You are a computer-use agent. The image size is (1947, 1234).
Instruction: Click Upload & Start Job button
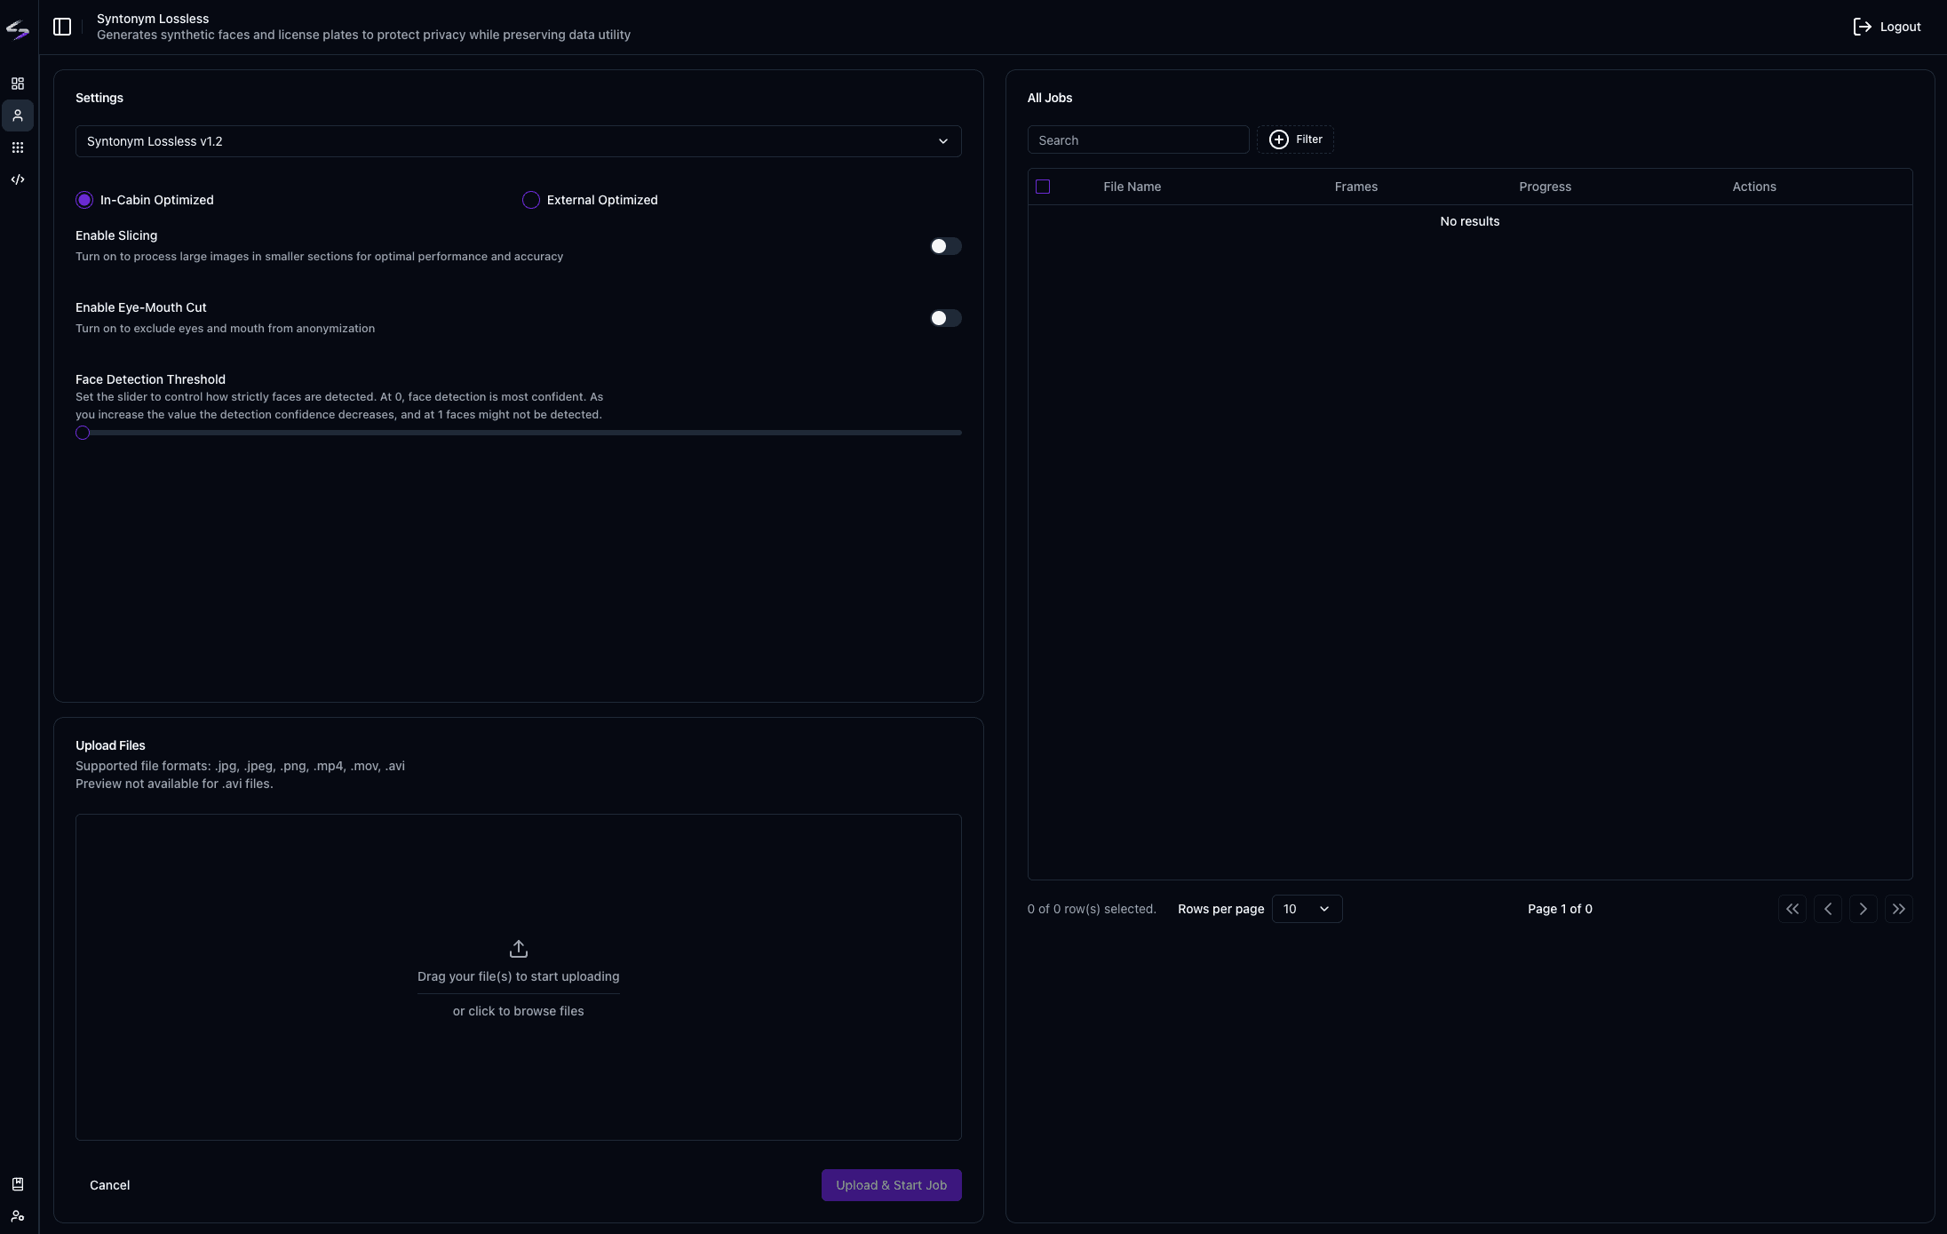tap(892, 1185)
